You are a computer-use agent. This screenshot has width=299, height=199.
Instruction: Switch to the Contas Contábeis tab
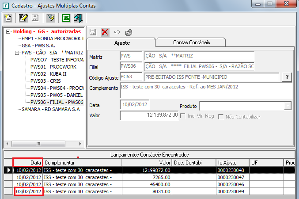click(x=191, y=42)
